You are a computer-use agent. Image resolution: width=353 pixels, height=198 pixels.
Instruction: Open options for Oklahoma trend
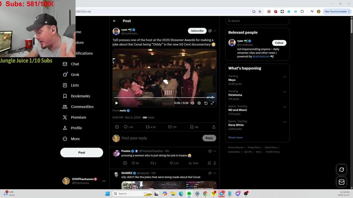click(x=285, y=92)
